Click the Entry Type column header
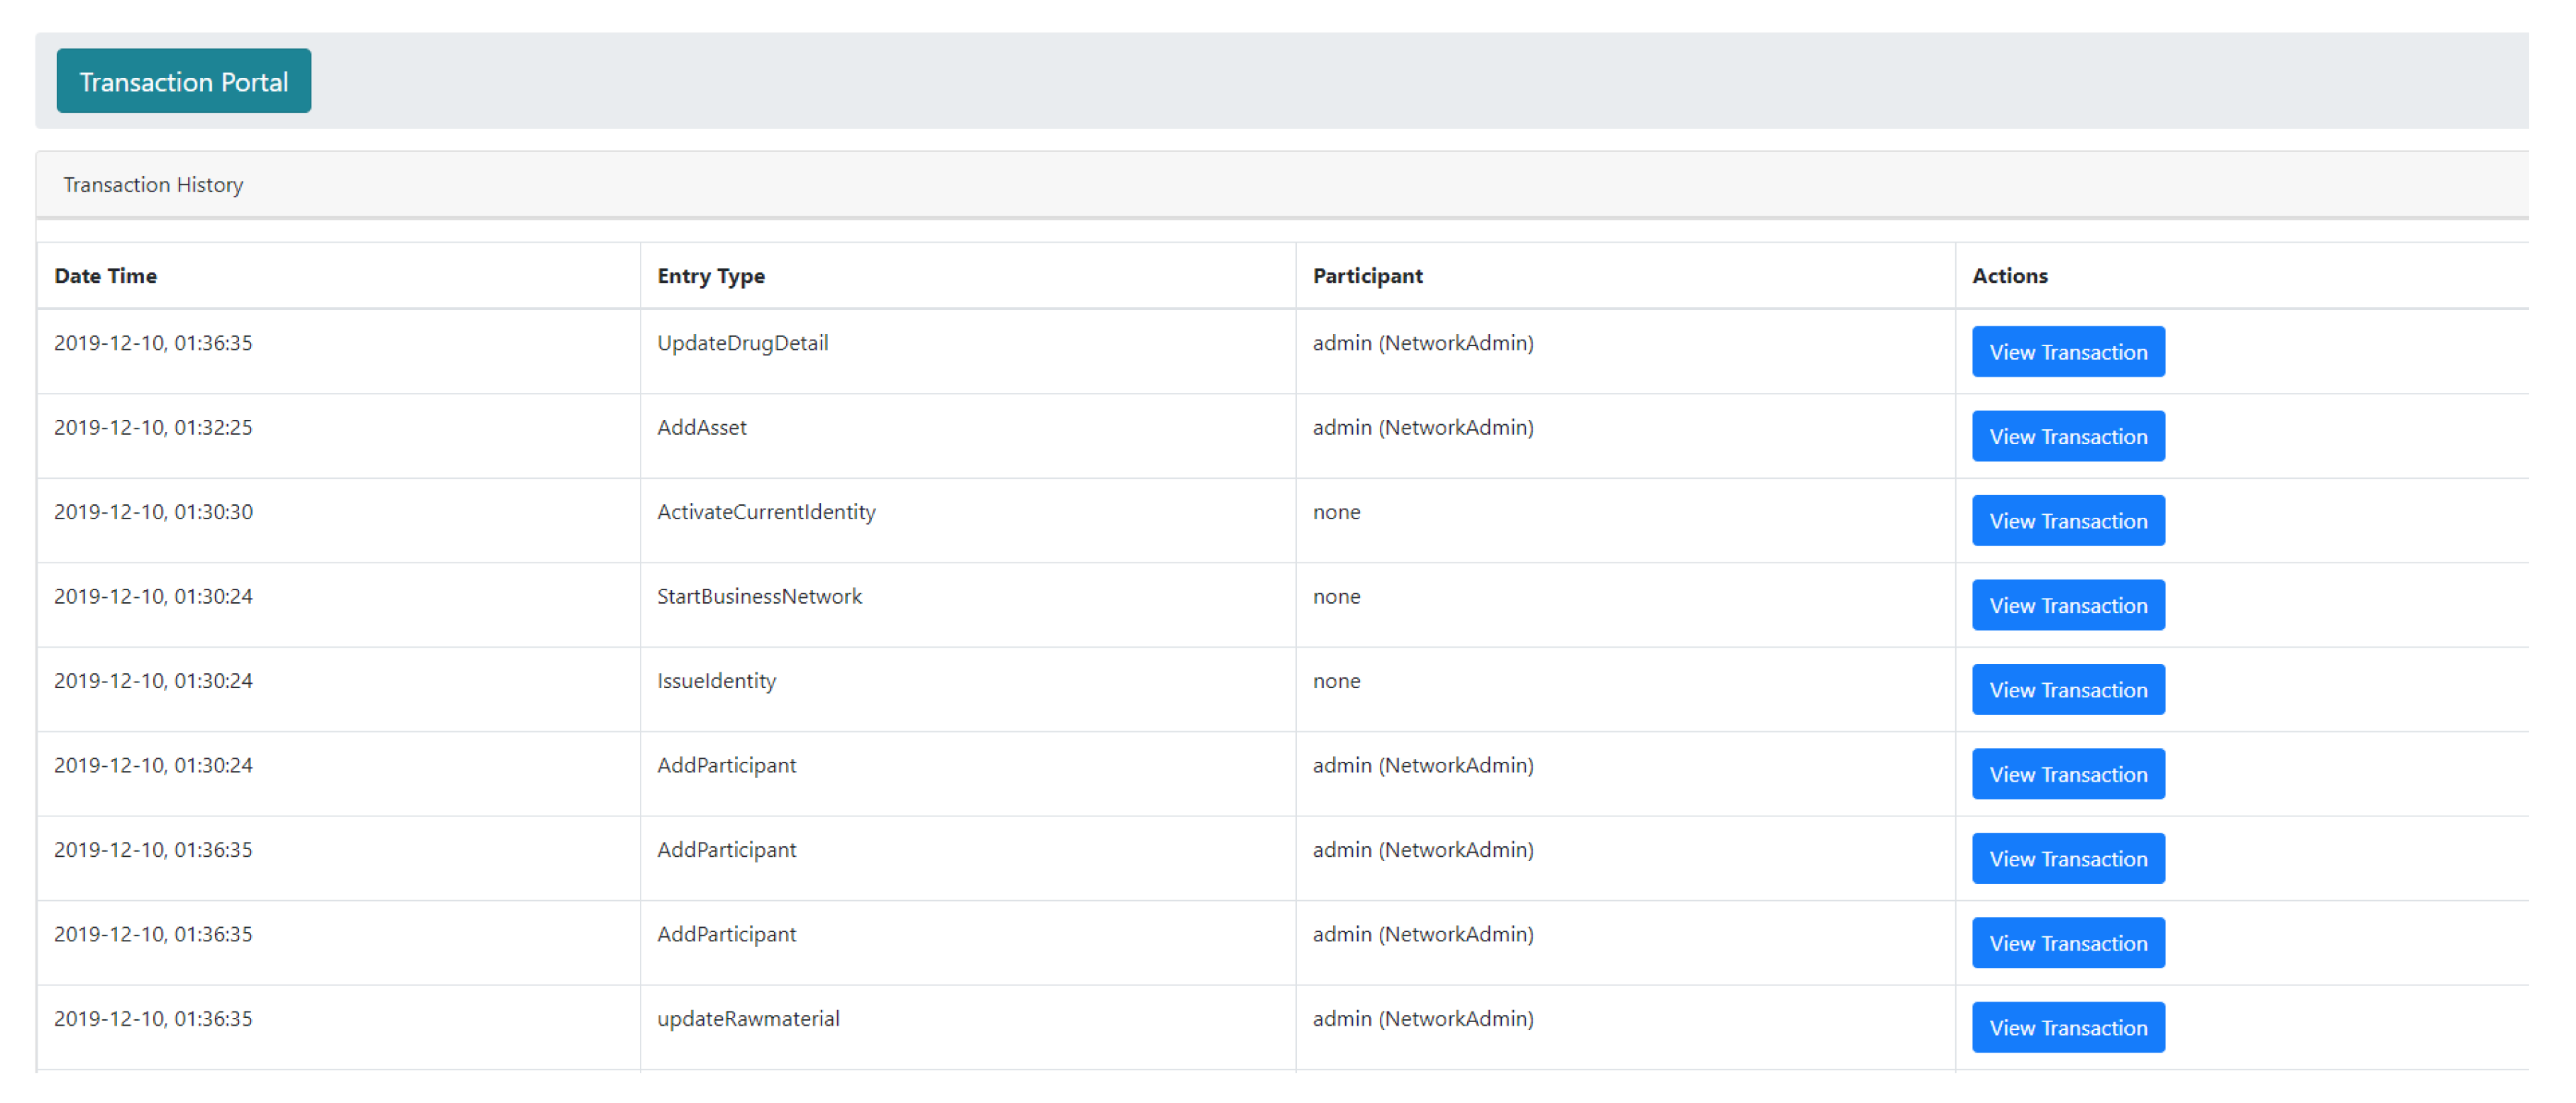The image size is (2576, 1103). [710, 276]
